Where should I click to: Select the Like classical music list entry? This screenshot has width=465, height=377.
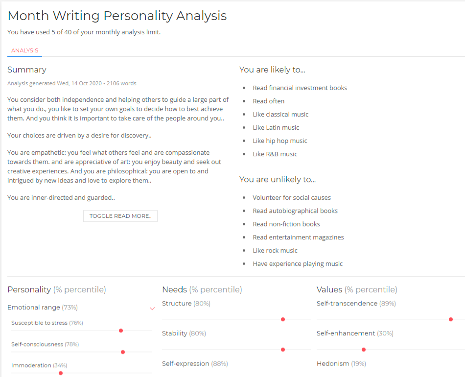280,114
